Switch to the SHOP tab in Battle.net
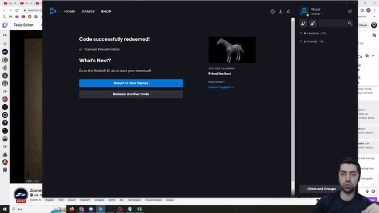 pyautogui.click(x=106, y=11)
